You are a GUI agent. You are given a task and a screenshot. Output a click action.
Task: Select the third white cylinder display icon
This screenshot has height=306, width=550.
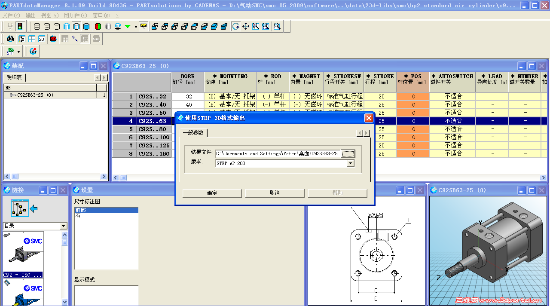pos(57,26)
